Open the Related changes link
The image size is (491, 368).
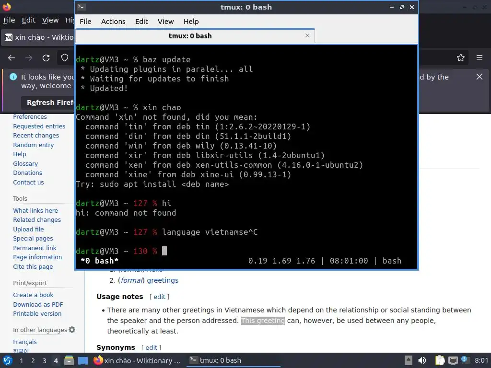point(37,219)
